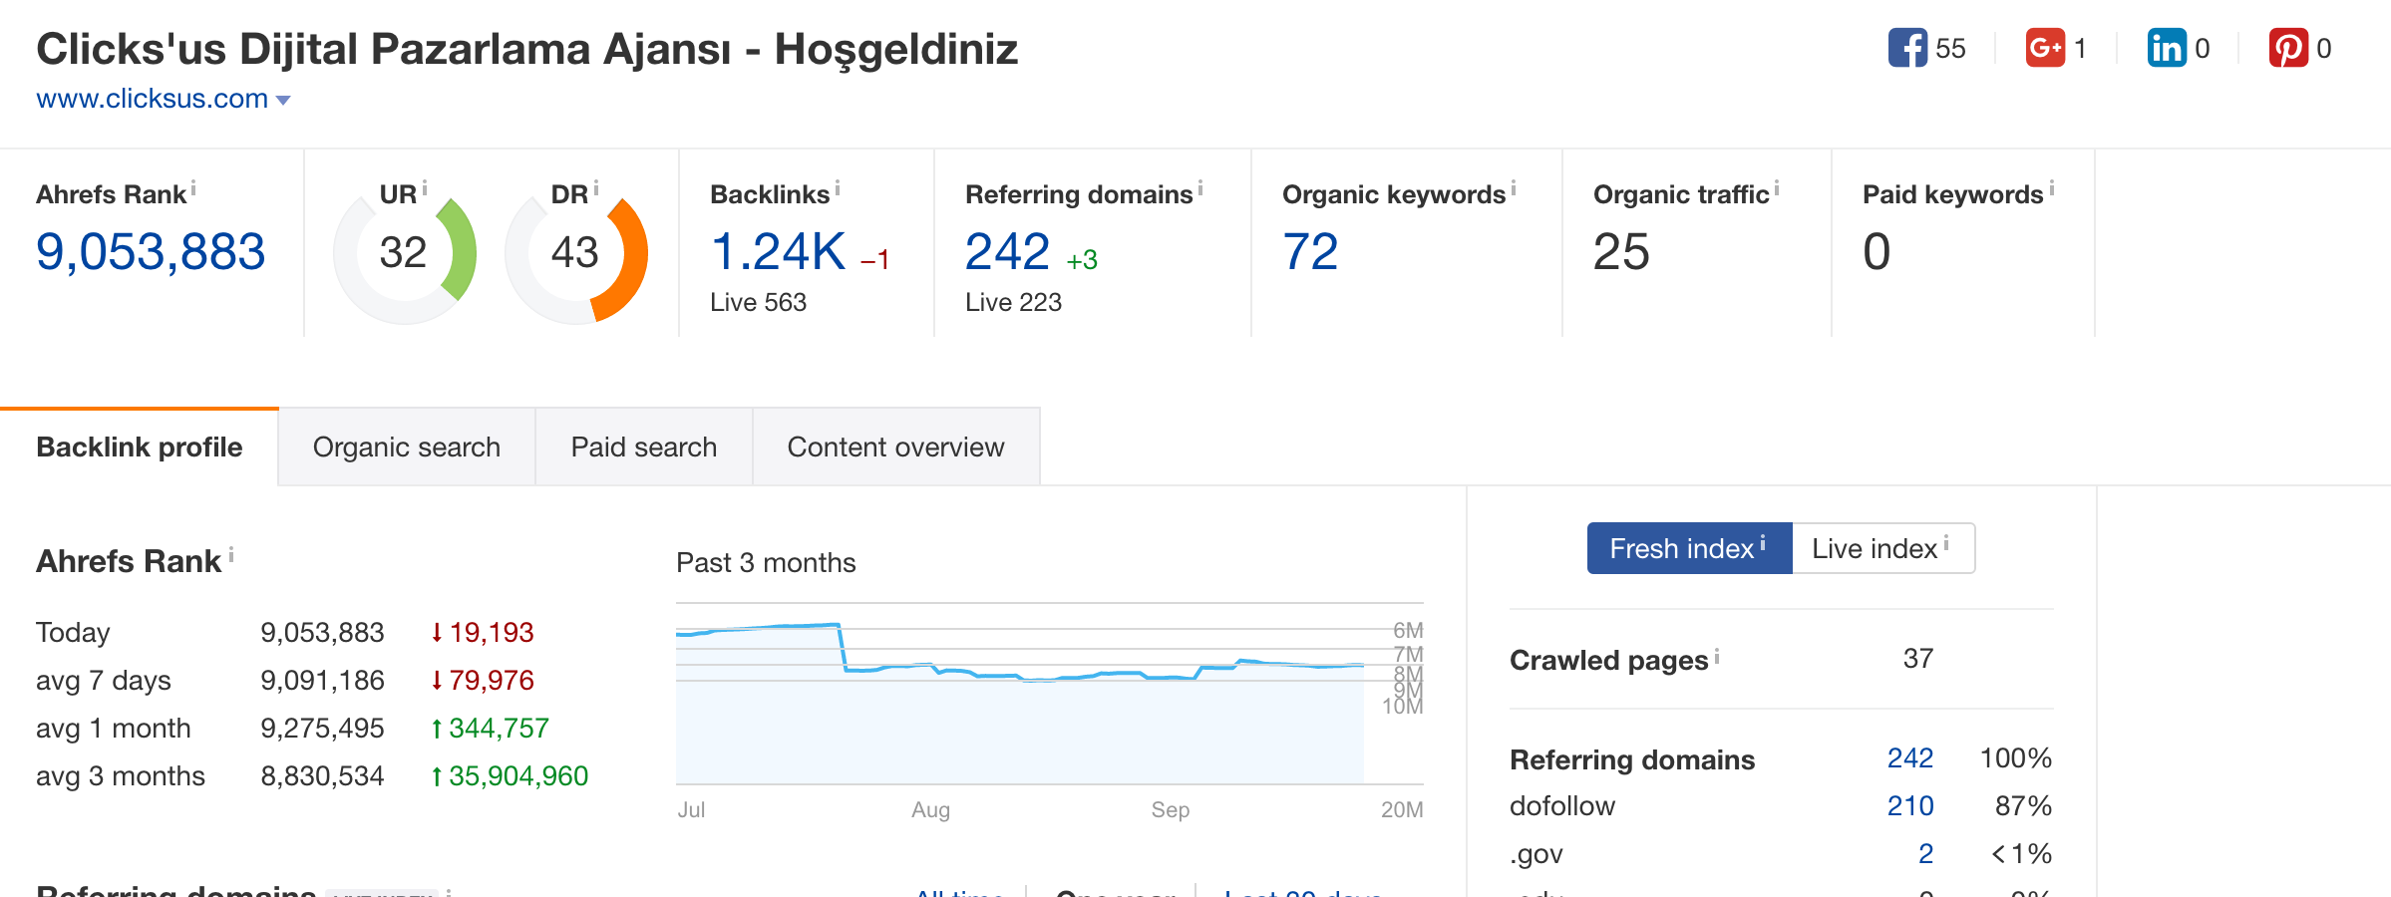Click info icon beside Organic keywords heading
The image size is (2391, 897).
pyautogui.click(x=1513, y=187)
